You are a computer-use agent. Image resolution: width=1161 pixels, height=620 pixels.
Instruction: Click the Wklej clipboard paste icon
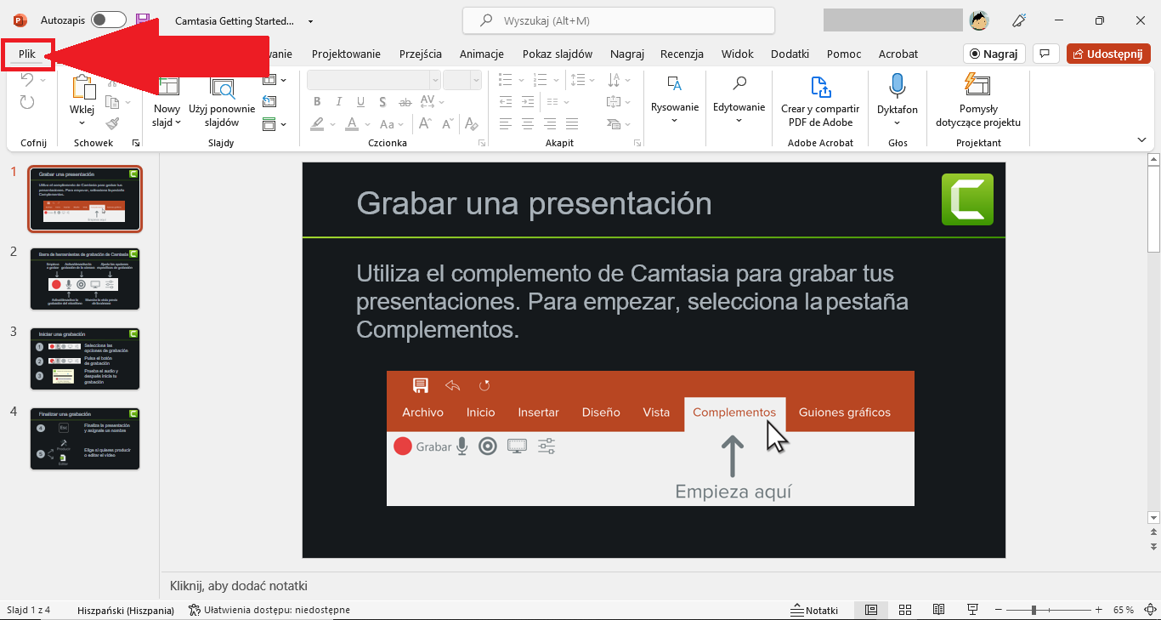[82, 87]
